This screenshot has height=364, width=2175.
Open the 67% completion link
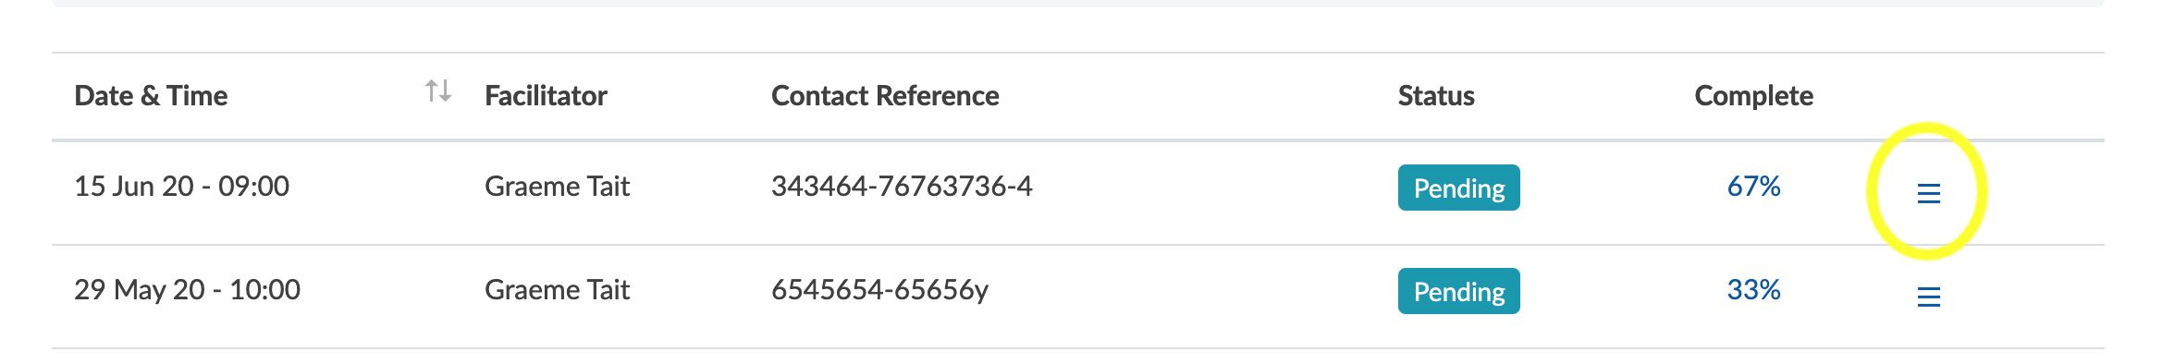coord(1753,186)
